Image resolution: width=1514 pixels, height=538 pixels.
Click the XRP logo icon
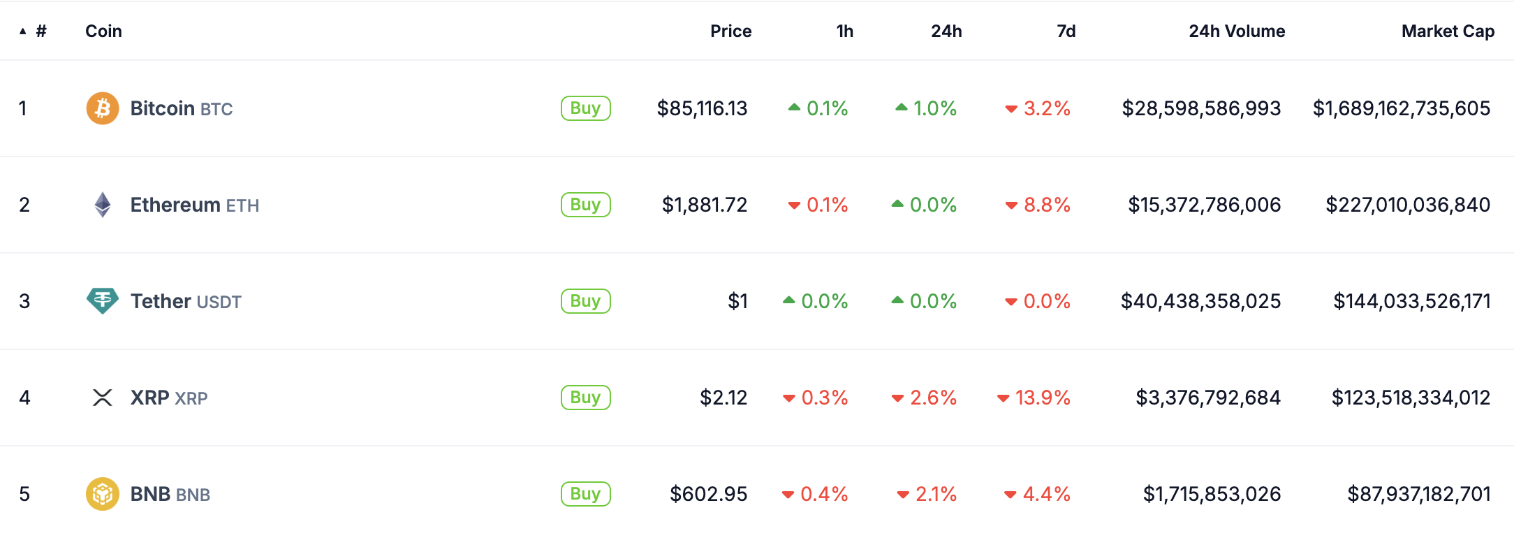[x=102, y=398]
